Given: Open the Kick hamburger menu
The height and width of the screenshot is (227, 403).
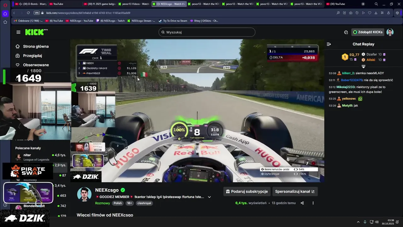Looking at the screenshot, I should pyautogui.click(x=18, y=32).
